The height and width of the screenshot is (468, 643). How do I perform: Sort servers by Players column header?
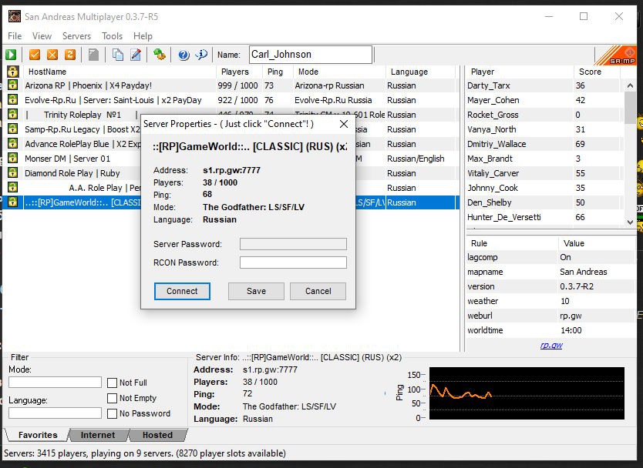pyautogui.click(x=239, y=72)
